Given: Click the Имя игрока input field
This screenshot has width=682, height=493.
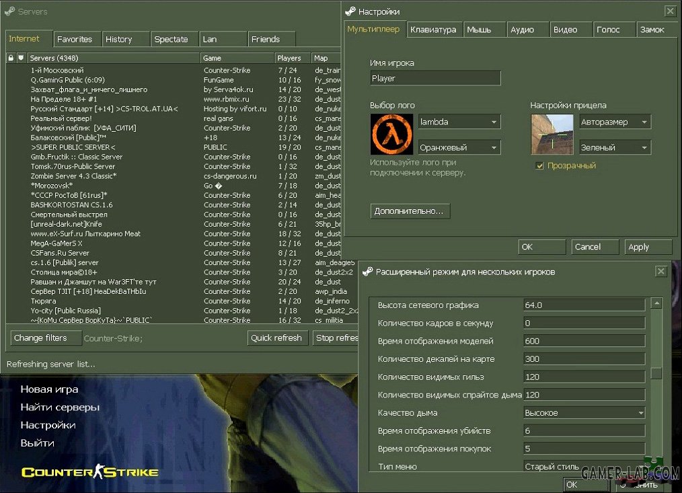Looking at the screenshot, I should 435,78.
